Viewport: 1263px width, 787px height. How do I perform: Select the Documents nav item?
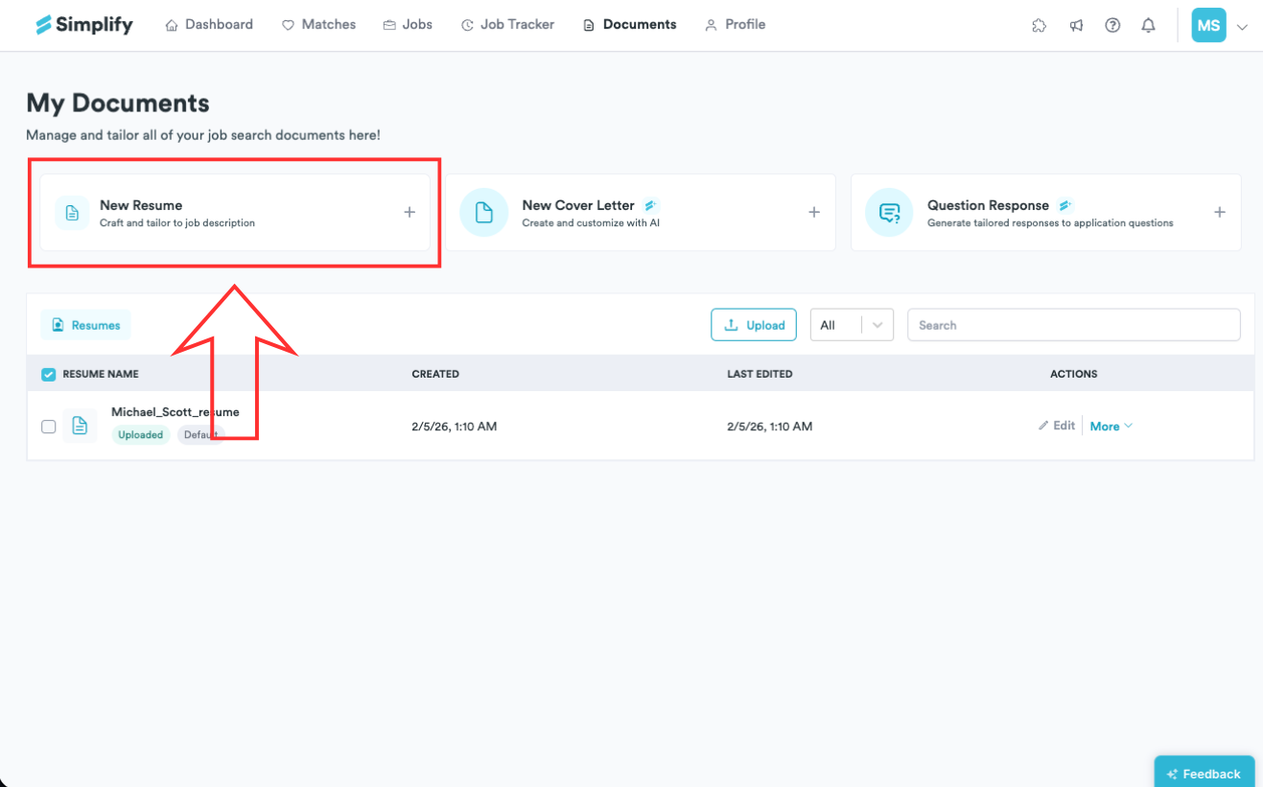tap(630, 25)
